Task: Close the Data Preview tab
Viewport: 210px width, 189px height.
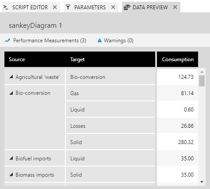Action: tap(175, 7)
